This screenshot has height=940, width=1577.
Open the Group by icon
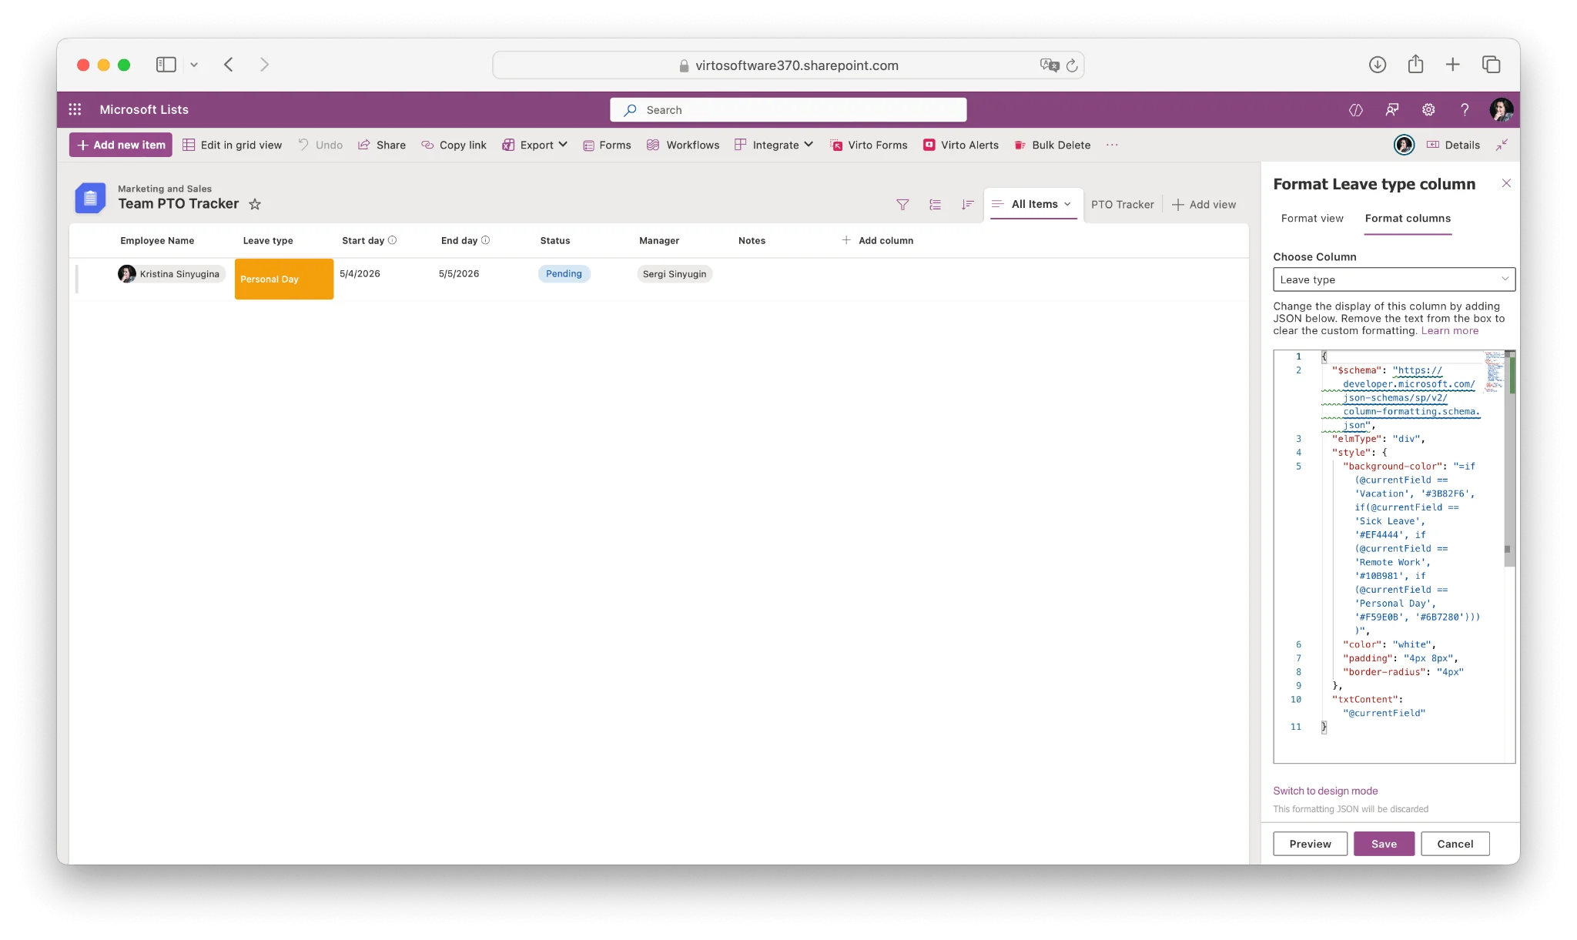(935, 204)
